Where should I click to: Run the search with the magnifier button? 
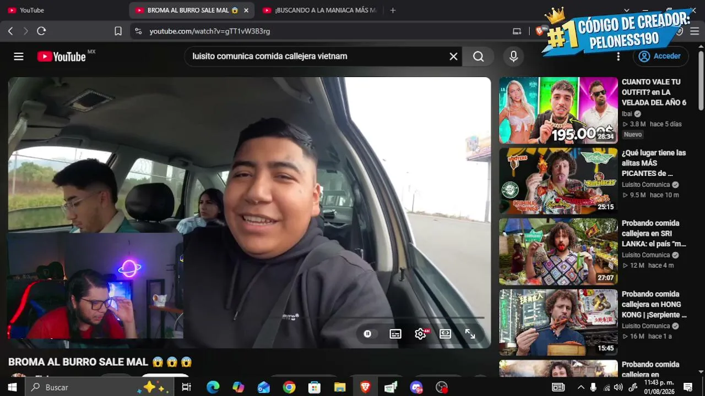tap(478, 56)
